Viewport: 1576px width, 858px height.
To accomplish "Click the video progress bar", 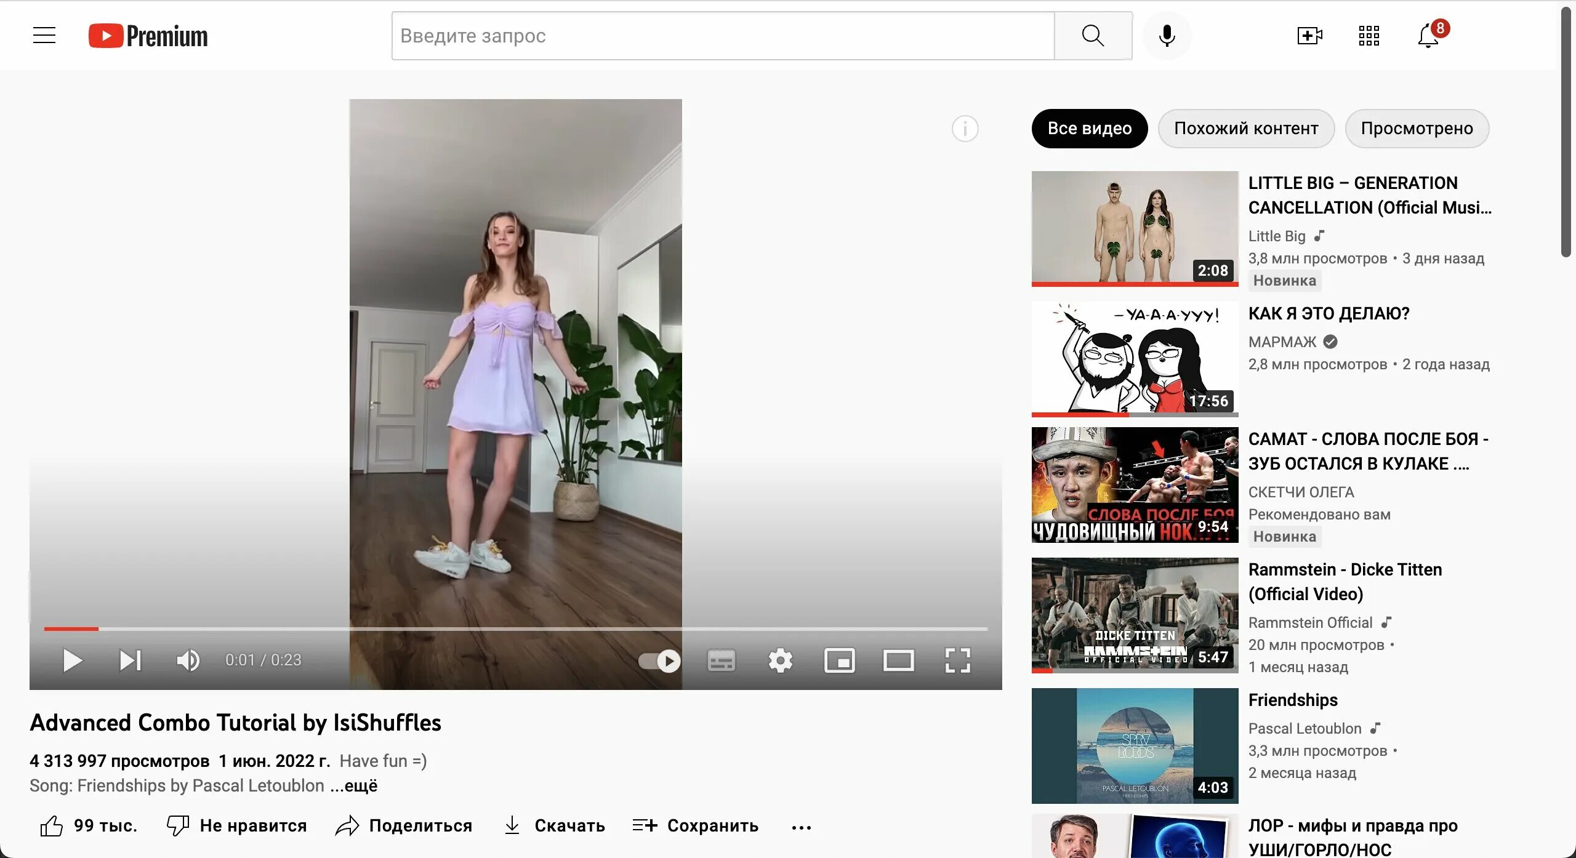I will coord(516,628).
